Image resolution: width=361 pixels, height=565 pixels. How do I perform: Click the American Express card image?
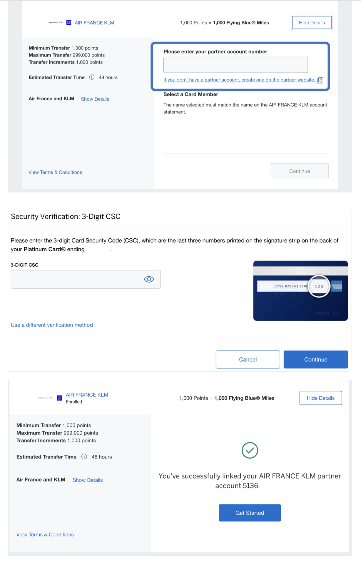300,291
